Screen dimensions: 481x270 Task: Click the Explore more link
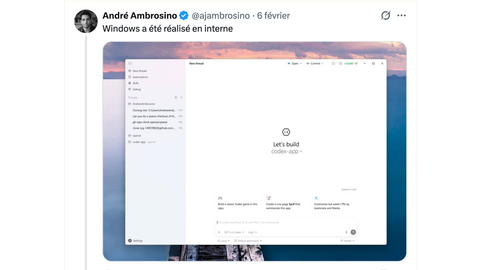pyautogui.click(x=349, y=189)
